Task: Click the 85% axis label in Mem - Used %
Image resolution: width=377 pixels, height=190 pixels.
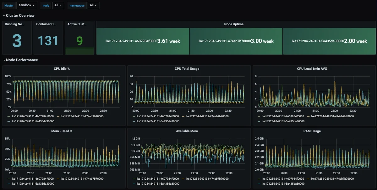Action: [x=8, y=138]
